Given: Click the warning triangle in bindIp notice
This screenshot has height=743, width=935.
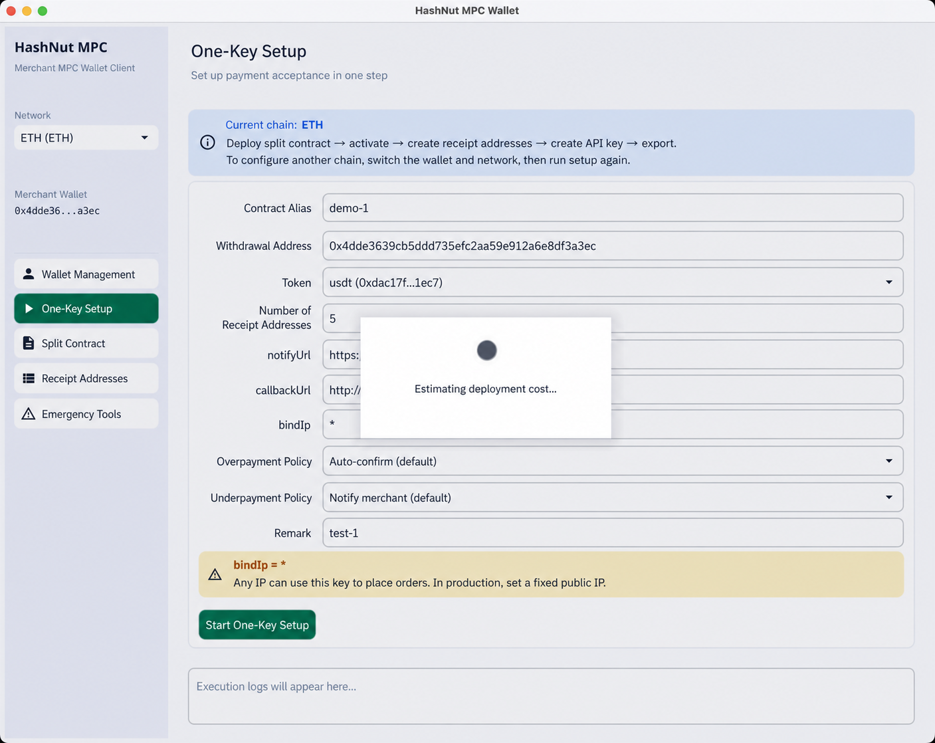Looking at the screenshot, I should (x=215, y=574).
